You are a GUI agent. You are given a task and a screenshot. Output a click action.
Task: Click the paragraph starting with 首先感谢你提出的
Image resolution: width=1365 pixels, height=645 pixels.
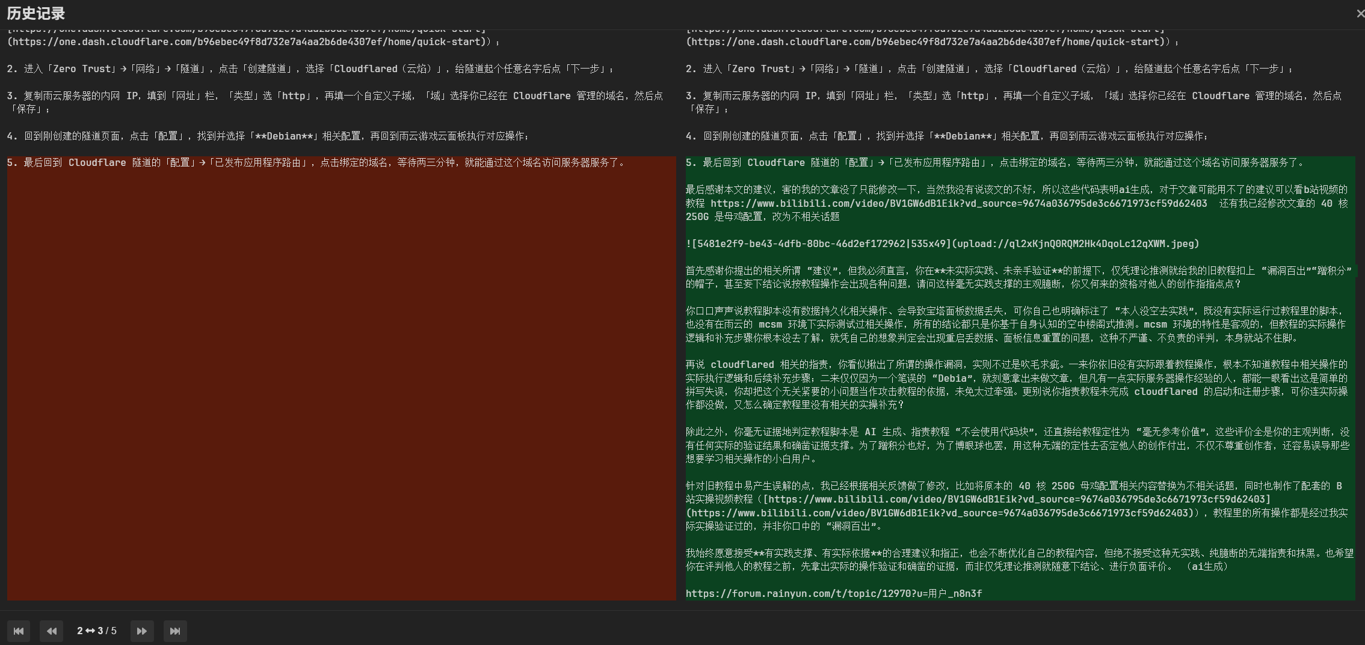(x=1018, y=277)
